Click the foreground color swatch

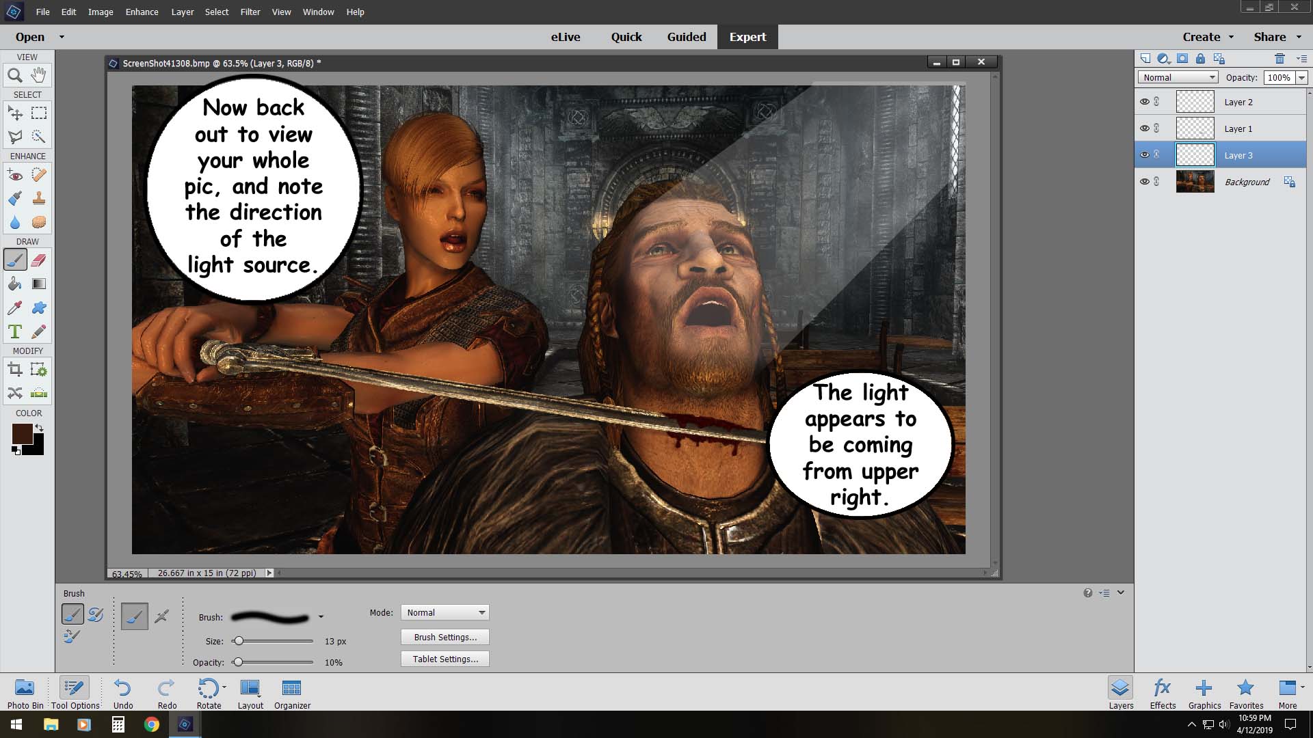click(22, 434)
